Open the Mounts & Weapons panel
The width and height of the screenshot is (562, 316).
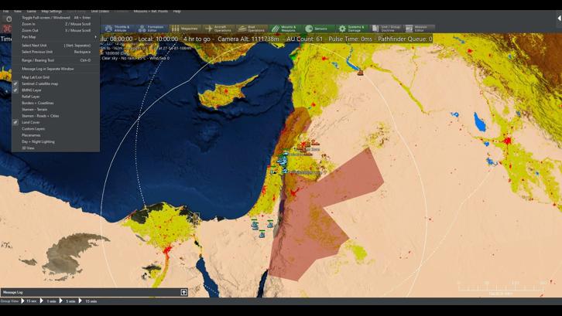pyautogui.click(x=285, y=29)
